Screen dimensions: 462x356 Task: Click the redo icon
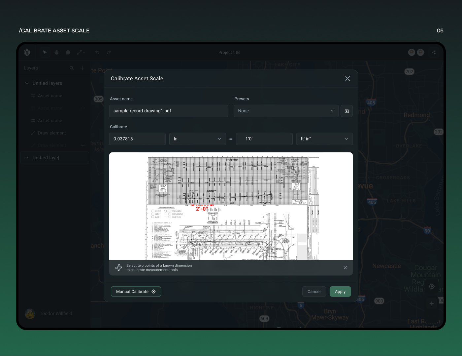[109, 52]
